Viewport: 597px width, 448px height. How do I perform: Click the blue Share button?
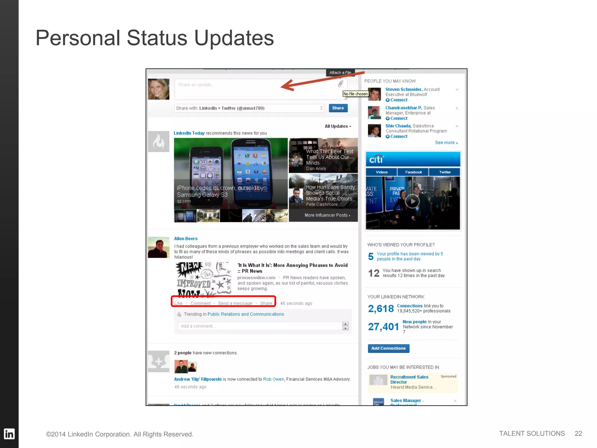338,108
